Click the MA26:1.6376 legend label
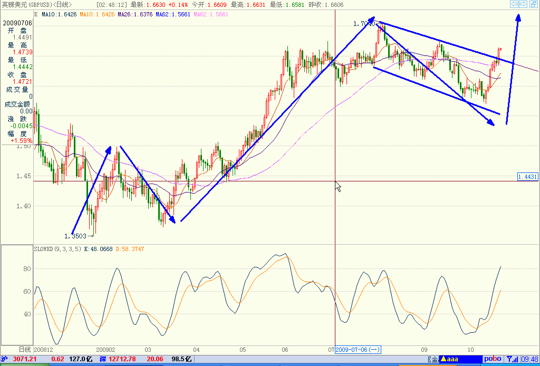Viewport: 540px width, 366px height. [x=136, y=14]
